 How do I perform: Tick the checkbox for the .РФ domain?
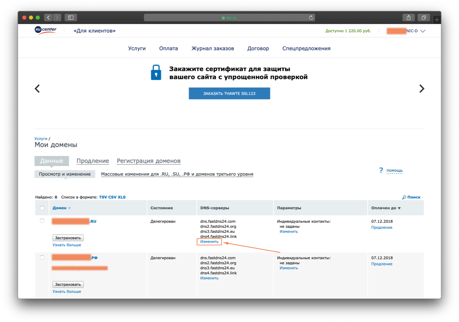tap(42, 257)
